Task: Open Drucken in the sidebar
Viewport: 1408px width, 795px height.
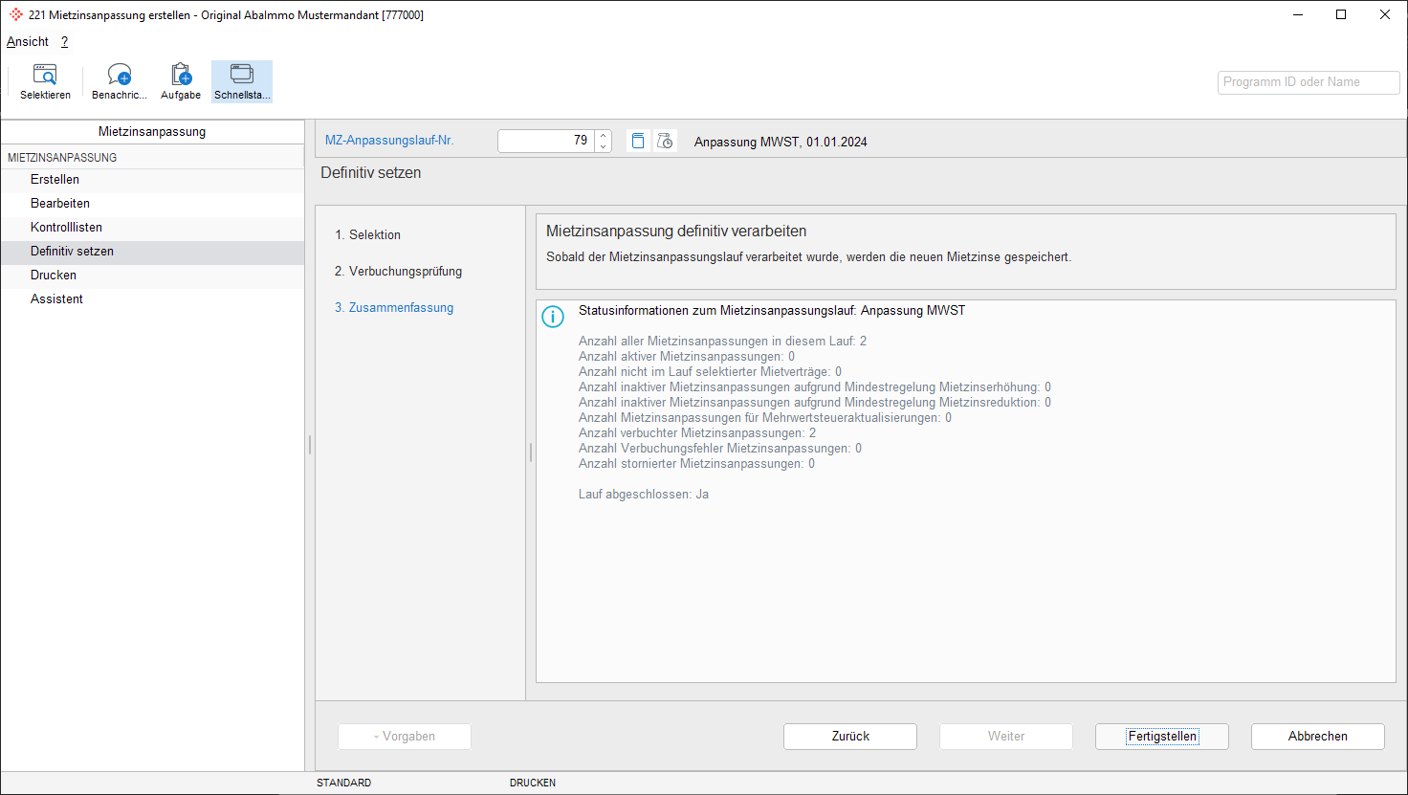Action: pyautogui.click(x=152, y=276)
